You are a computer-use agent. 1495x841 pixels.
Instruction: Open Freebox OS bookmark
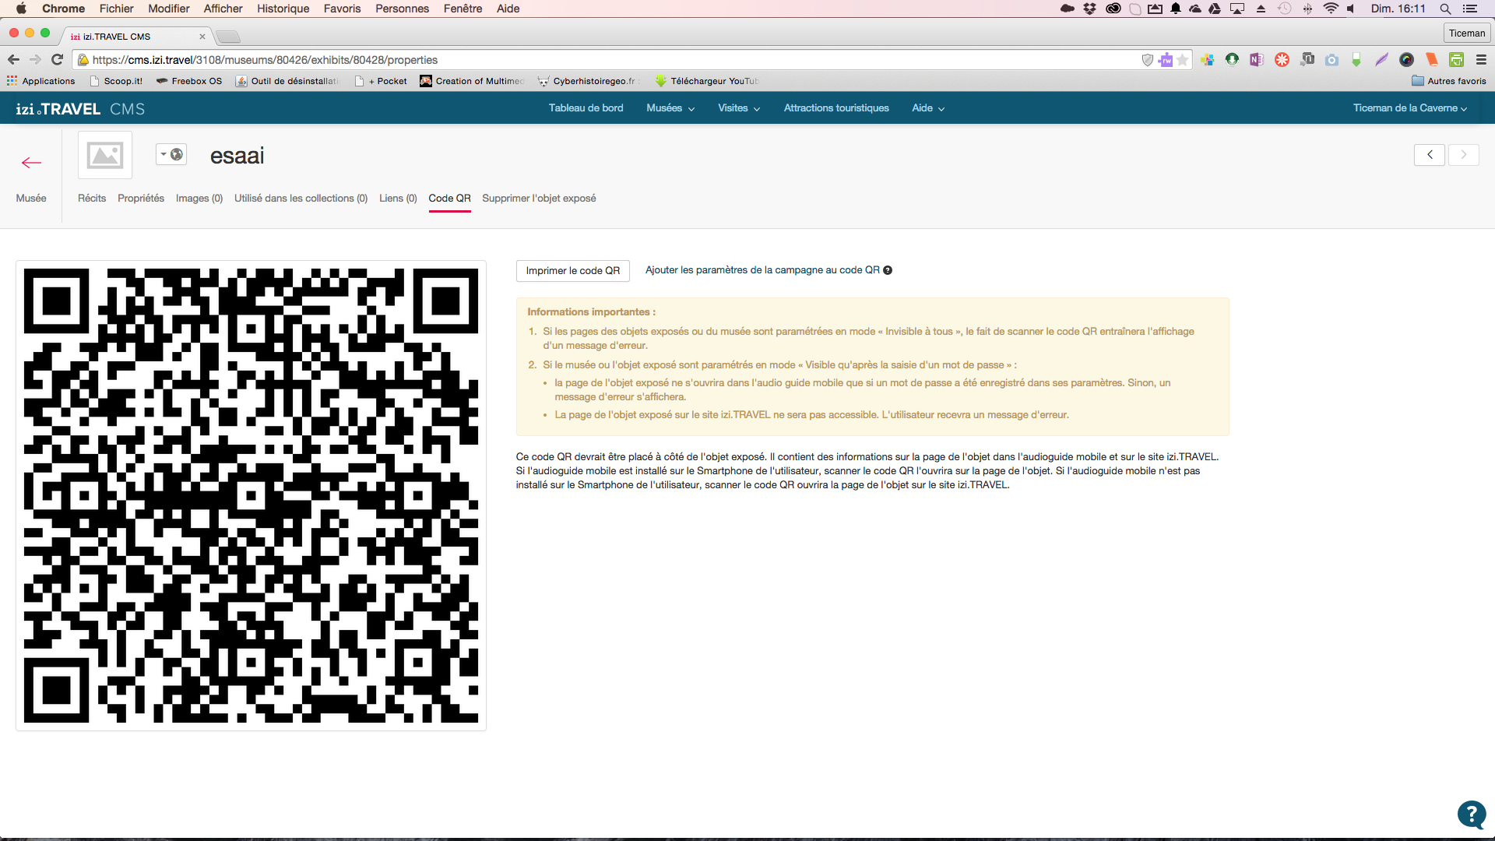pyautogui.click(x=189, y=81)
